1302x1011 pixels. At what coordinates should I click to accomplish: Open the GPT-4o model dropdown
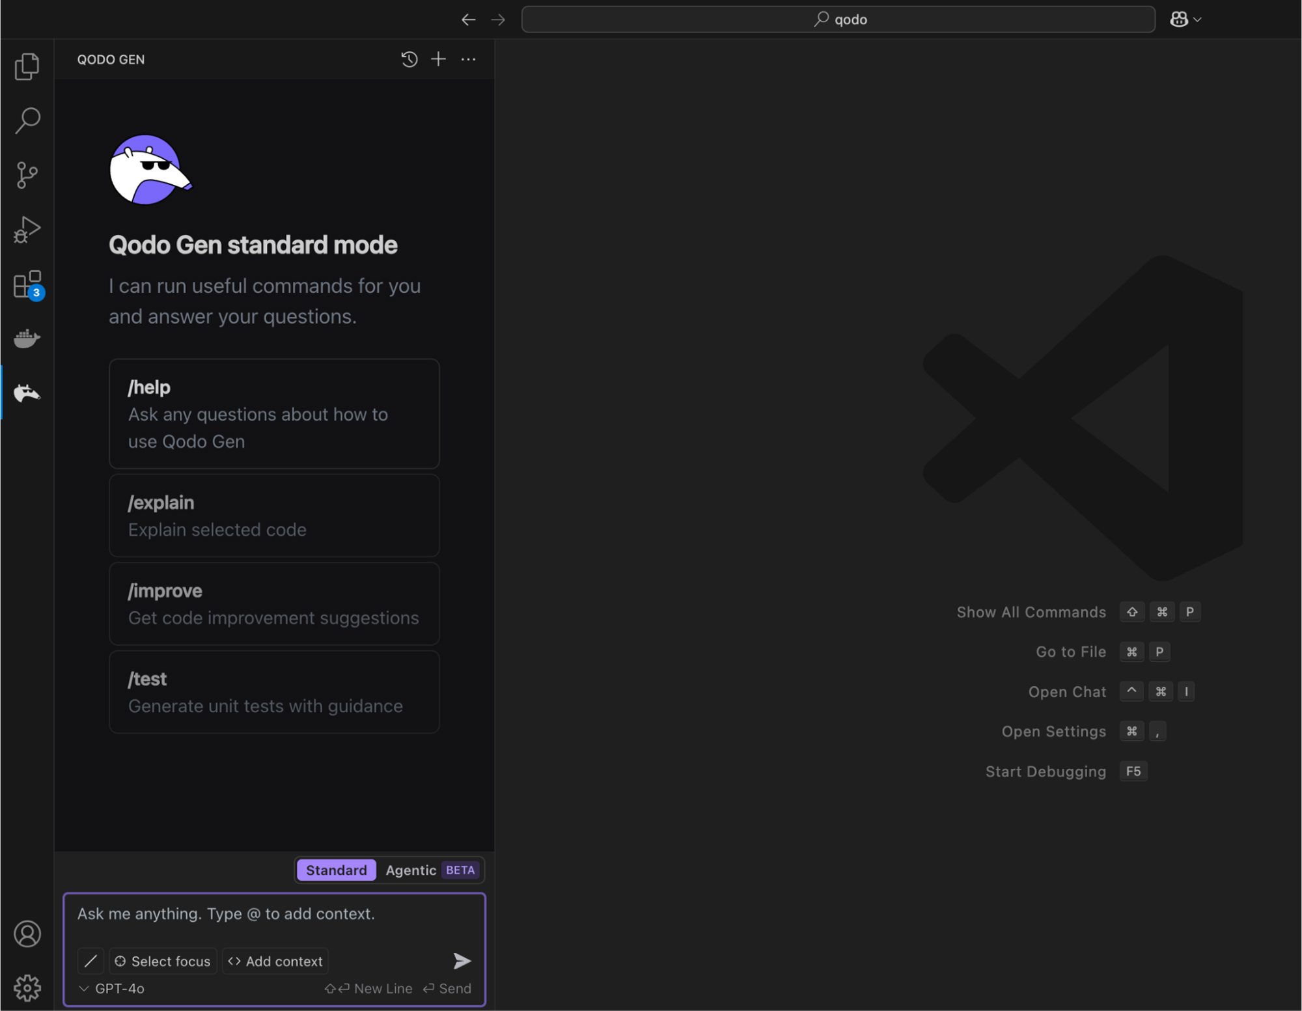pos(111,988)
